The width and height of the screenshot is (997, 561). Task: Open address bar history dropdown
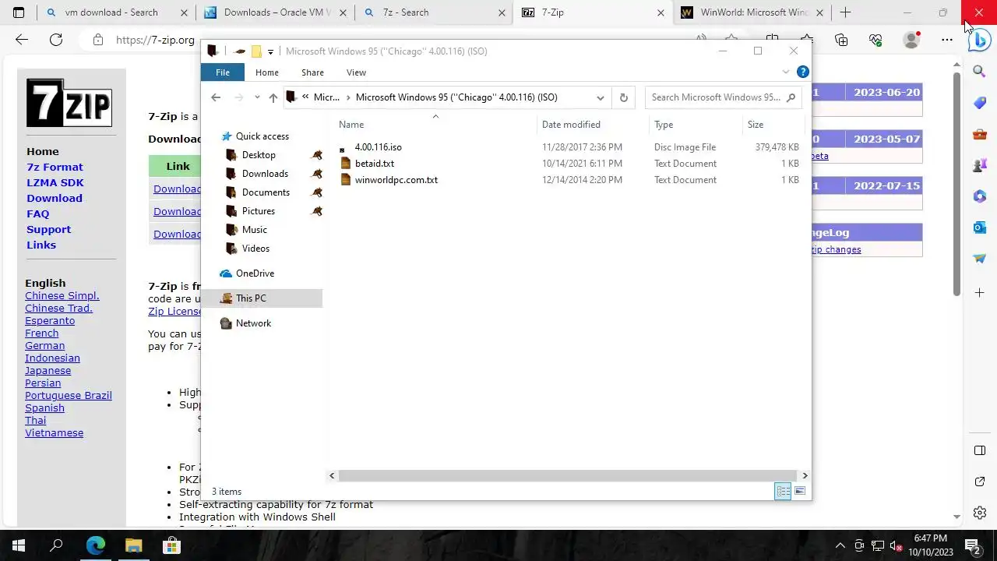coord(600,97)
